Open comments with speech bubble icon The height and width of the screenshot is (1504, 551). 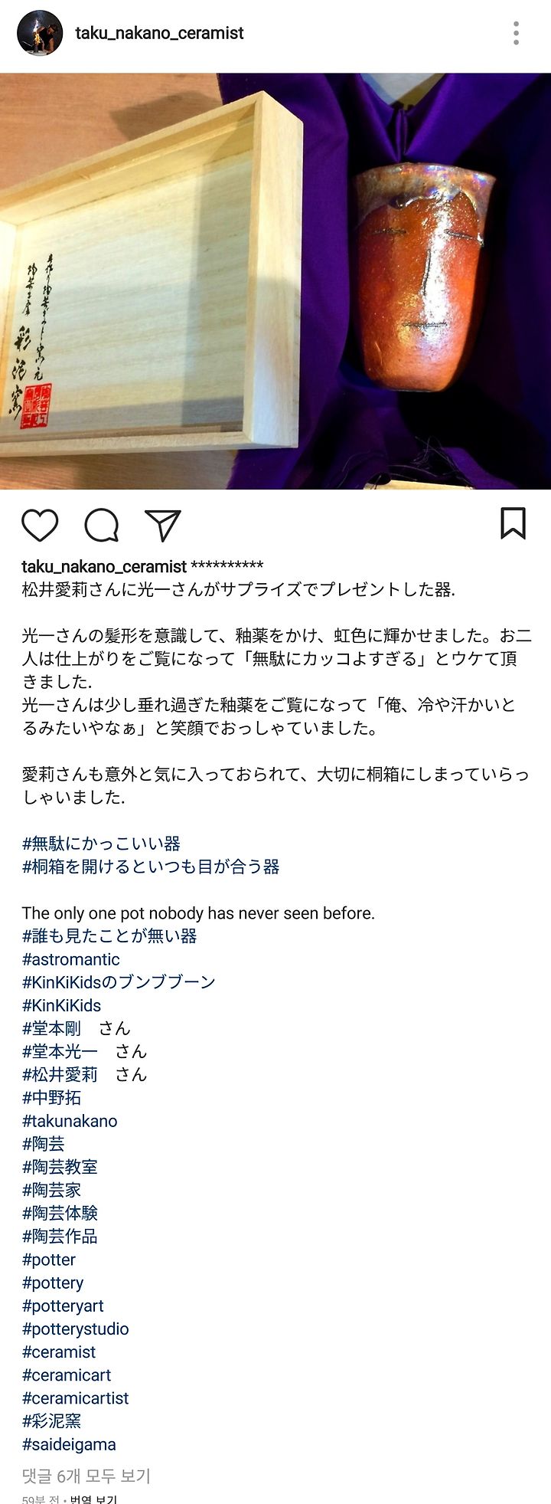coord(101,526)
